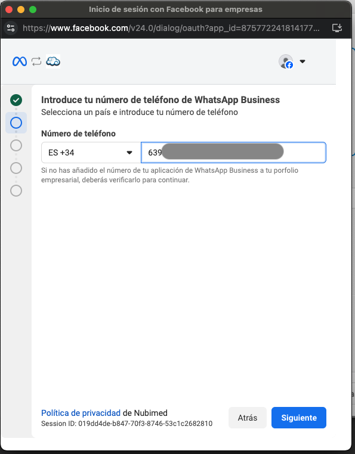Open the ES +34 country code dropdown
Screen dimensions: 355x454
point(91,153)
